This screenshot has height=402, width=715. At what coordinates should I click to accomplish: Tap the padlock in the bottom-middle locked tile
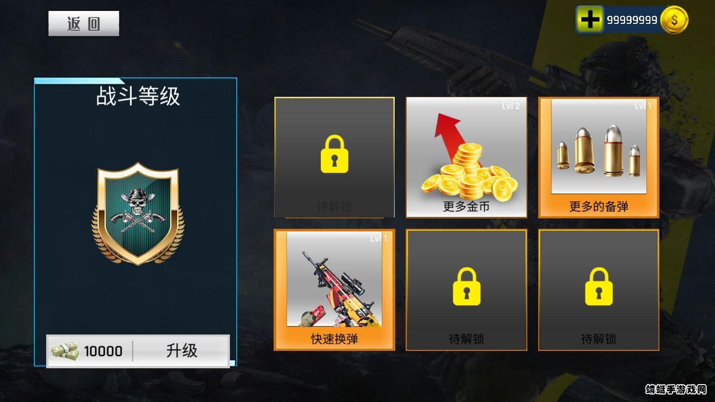(466, 286)
